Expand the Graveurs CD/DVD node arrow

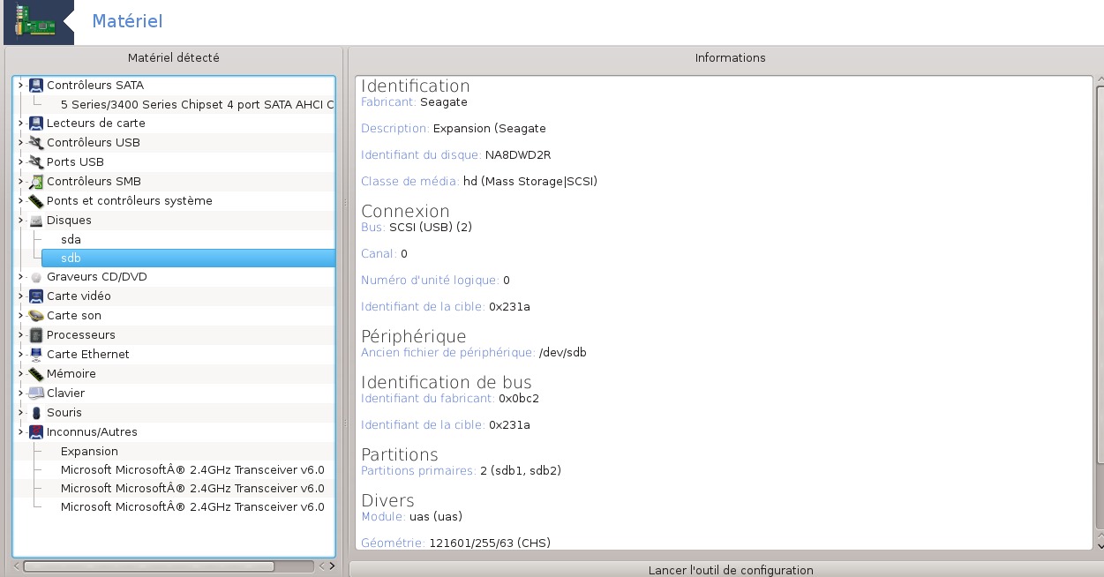pyautogui.click(x=20, y=277)
